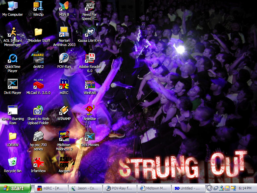Select the Need For Speed shortcut
The width and height of the screenshot is (257, 193).
tap(90, 6)
